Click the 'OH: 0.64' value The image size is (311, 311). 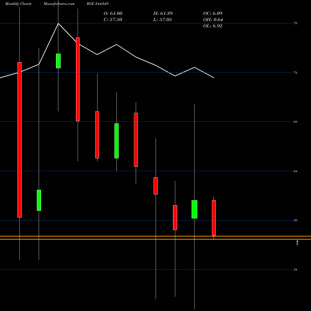click(x=213, y=20)
